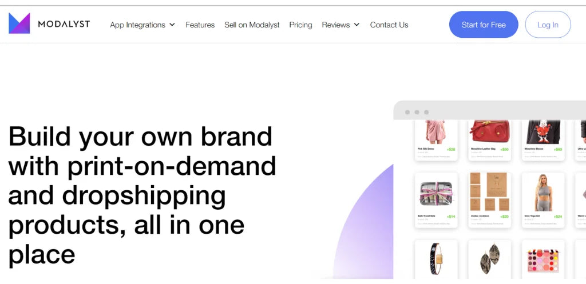Open the Reviews dropdown menu
586x284 pixels.
[x=341, y=25]
